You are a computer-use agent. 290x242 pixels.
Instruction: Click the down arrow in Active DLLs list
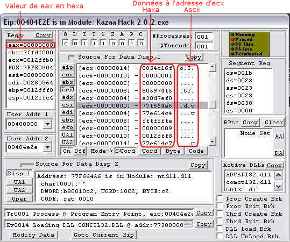pos(279,187)
